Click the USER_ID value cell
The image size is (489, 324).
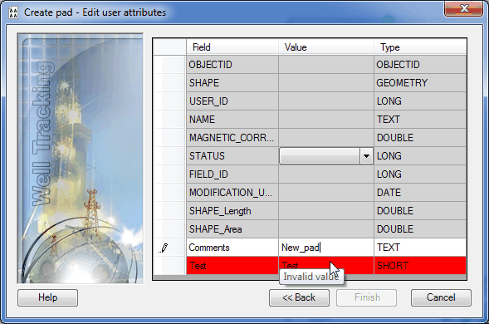coord(326,101)
